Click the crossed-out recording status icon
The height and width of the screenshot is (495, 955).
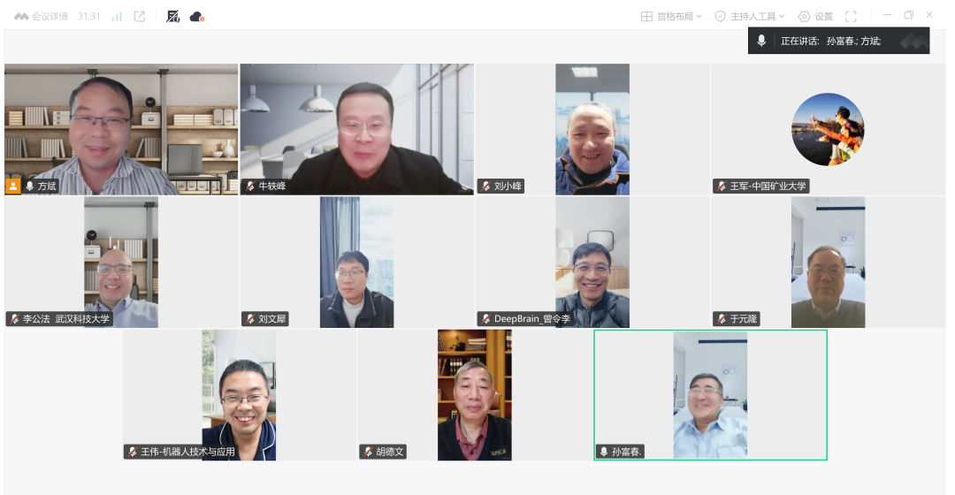pos(173,17)
